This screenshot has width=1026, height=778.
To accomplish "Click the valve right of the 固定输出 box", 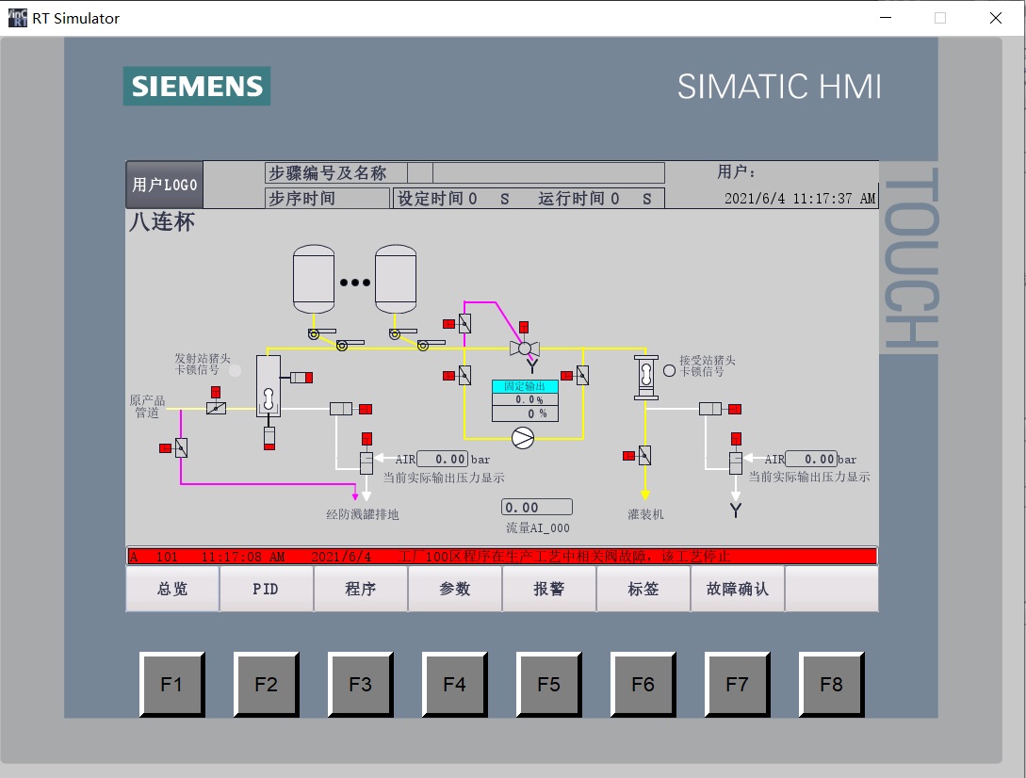I will 582,376.
